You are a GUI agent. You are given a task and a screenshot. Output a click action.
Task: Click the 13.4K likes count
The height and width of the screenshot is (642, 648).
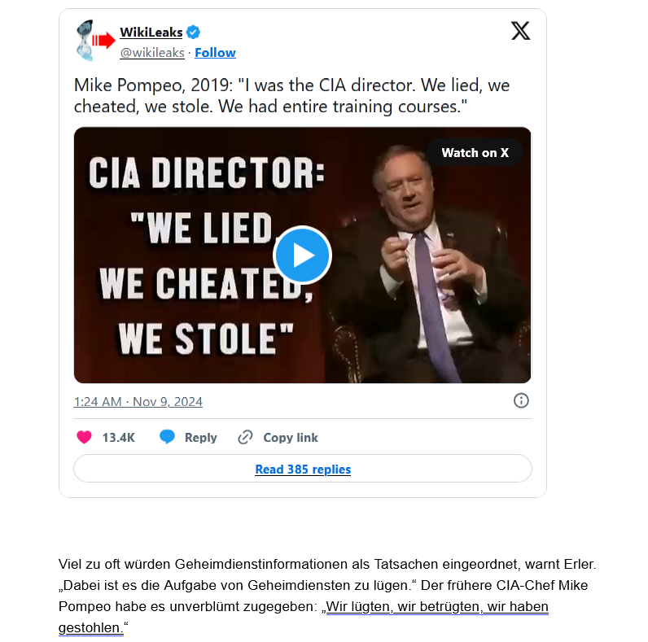pos(118,437)
